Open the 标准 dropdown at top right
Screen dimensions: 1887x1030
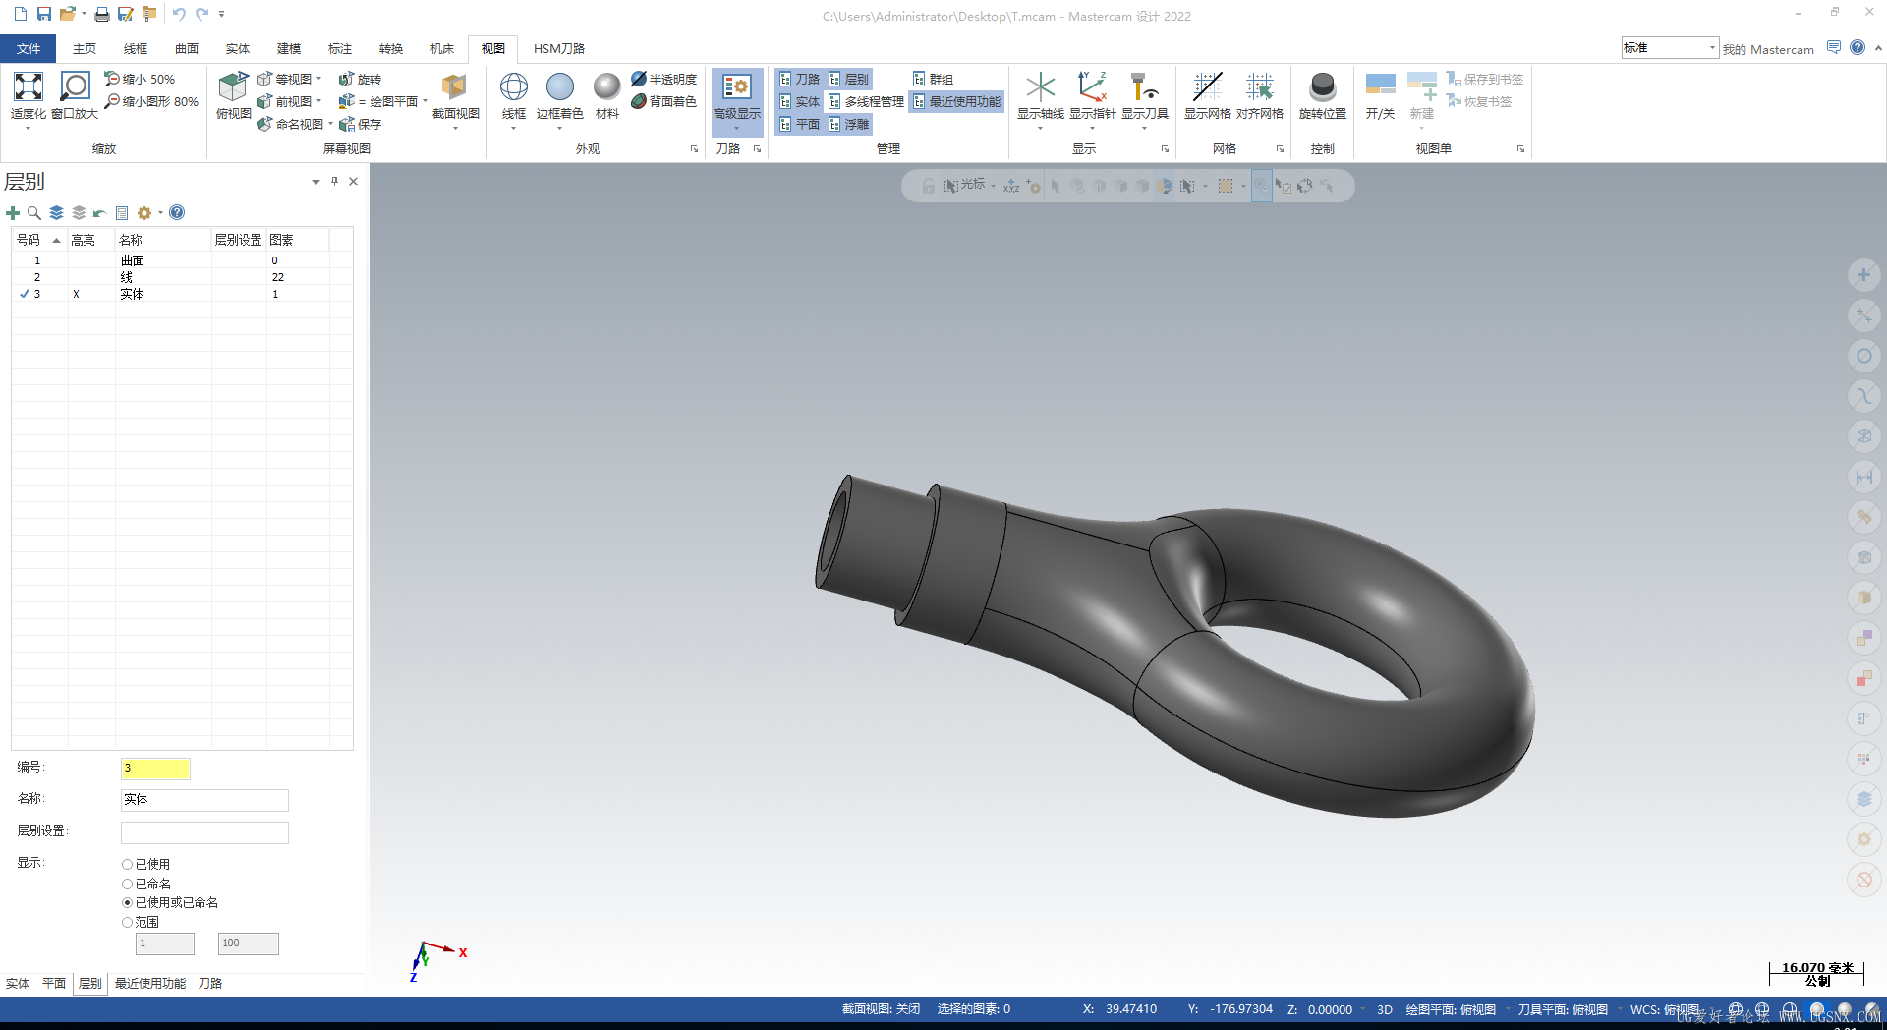[x=1712, y=48]
